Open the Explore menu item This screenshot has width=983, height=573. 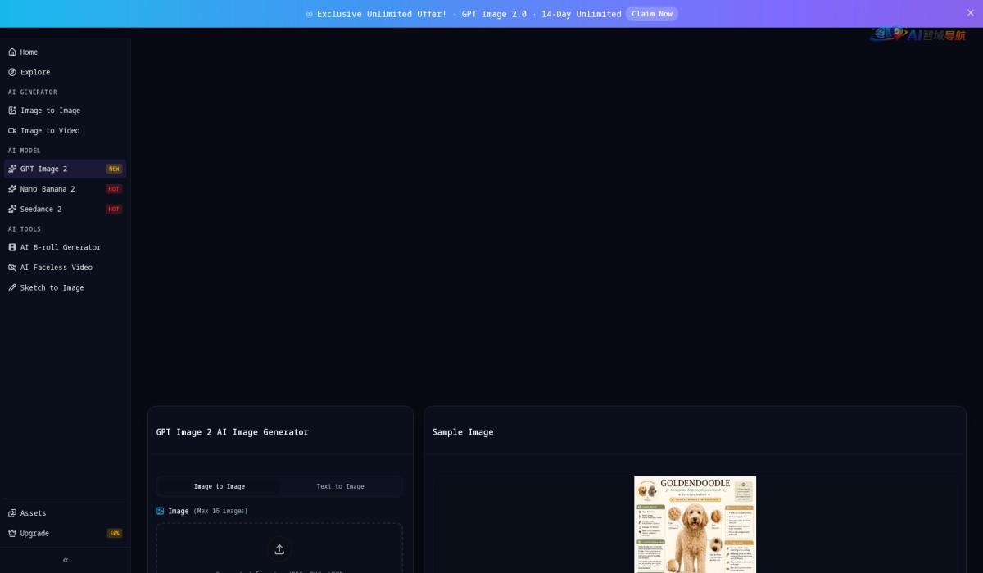(66, 72)
